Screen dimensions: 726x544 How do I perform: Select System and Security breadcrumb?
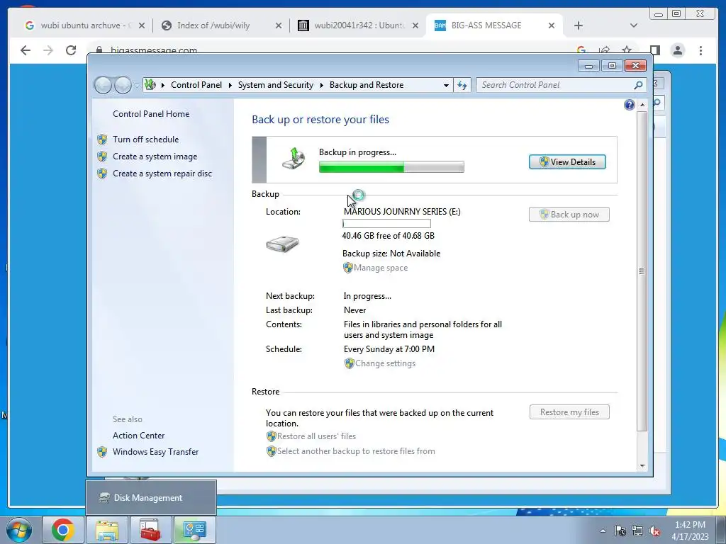[276, 85]
